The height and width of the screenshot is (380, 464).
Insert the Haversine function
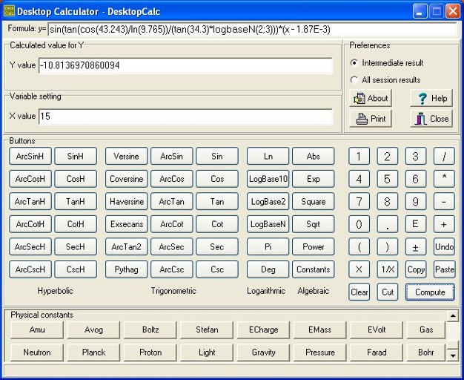pyautogui.click(x=126, y=202)
